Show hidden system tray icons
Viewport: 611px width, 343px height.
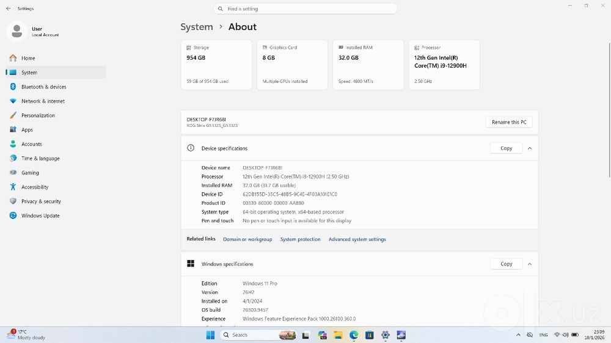518,335
